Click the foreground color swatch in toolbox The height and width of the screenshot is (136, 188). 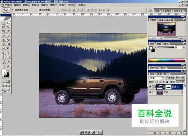4,72
